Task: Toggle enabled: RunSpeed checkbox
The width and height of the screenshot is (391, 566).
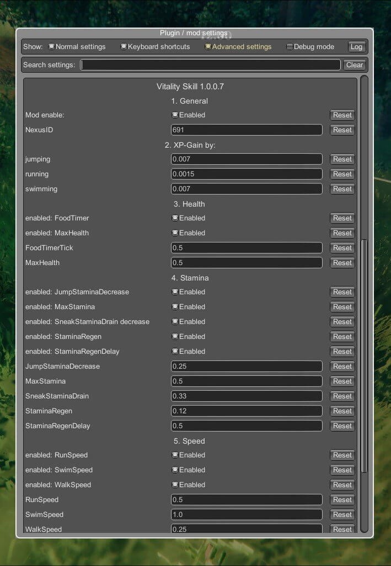Action: 175,455
